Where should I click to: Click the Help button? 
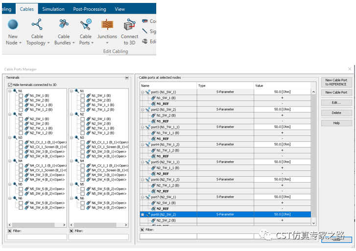coord(336,123)
